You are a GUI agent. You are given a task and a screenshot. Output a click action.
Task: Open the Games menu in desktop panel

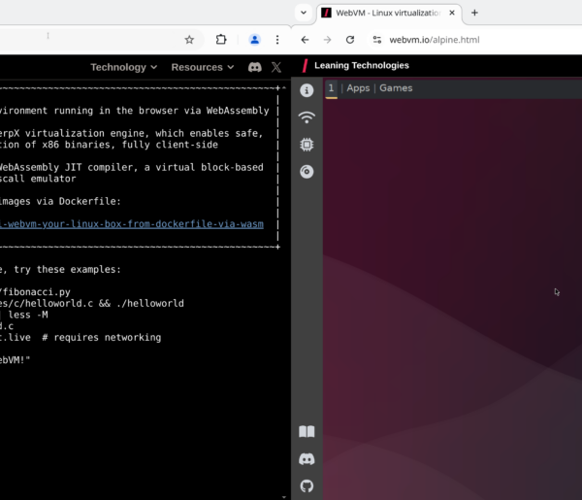click(396, 88)
